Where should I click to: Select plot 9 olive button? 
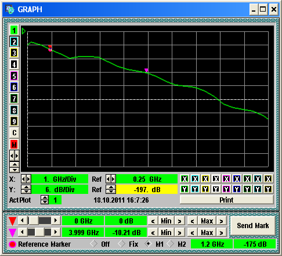click(14, 121)
